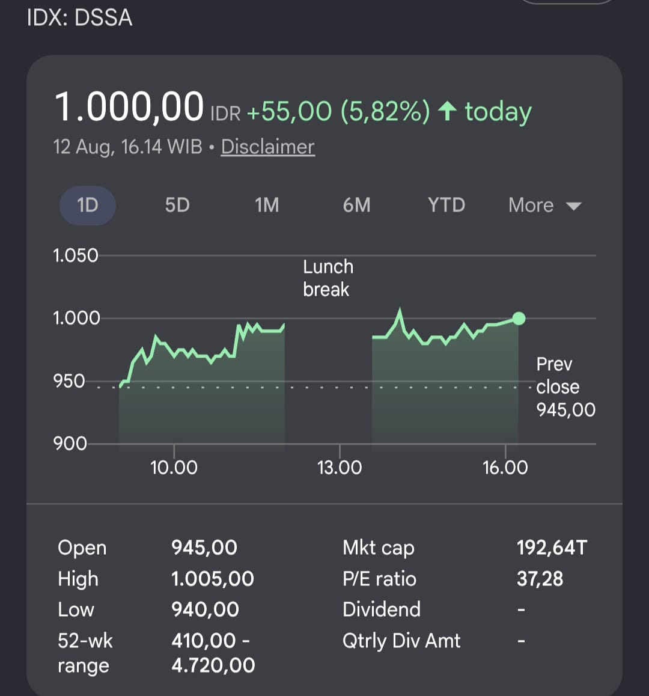Show the YTD chart range
This screenshot has height=696, width=649.
[446, 206]
